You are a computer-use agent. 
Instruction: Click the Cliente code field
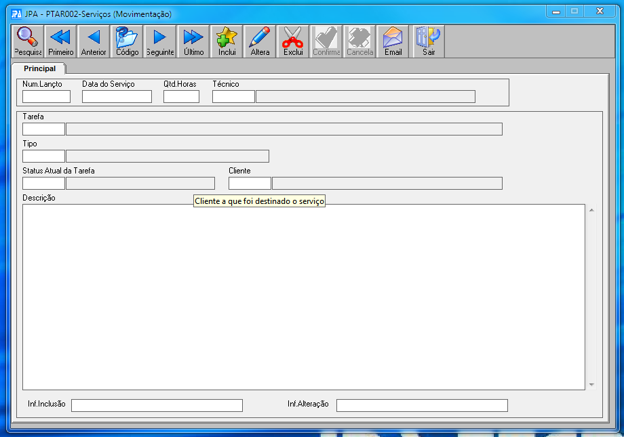[250, 184]
